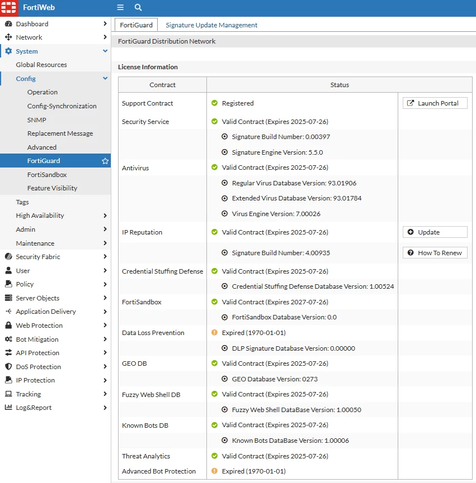Expand the Admin submenu chevron
476x483 pixels.
(105, 229)
